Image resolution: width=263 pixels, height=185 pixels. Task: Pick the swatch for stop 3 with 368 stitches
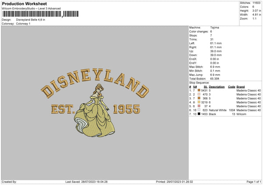point(199,98)
